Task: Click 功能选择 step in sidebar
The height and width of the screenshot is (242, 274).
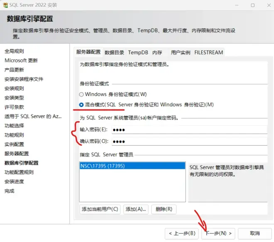Action: click(x=14, y=126)
